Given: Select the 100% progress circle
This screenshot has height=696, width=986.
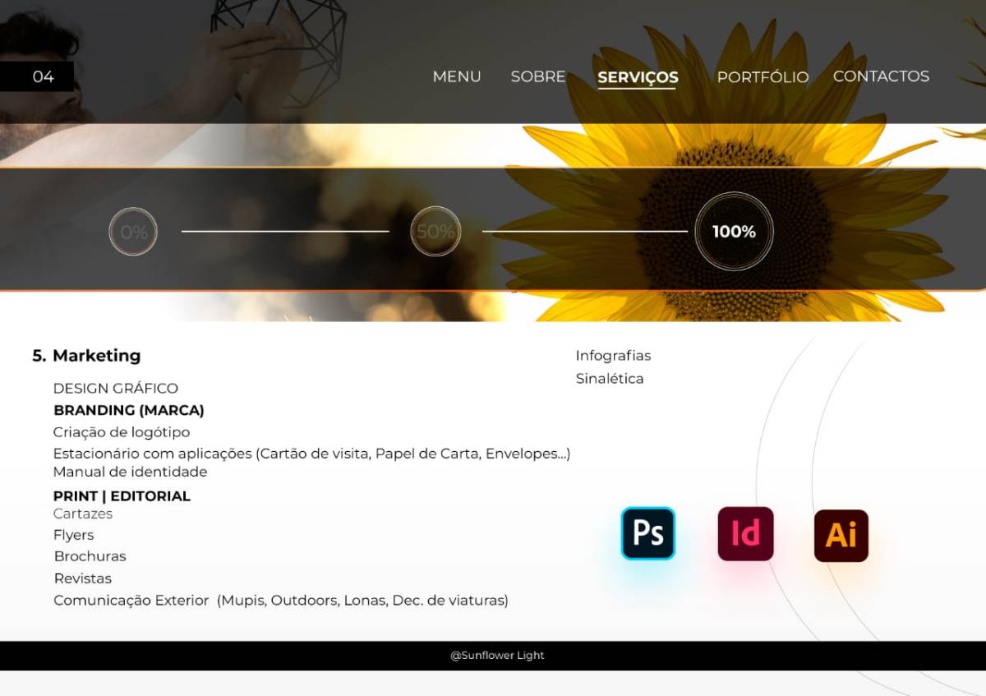Looking at the screenshot, I should [734, 232].
